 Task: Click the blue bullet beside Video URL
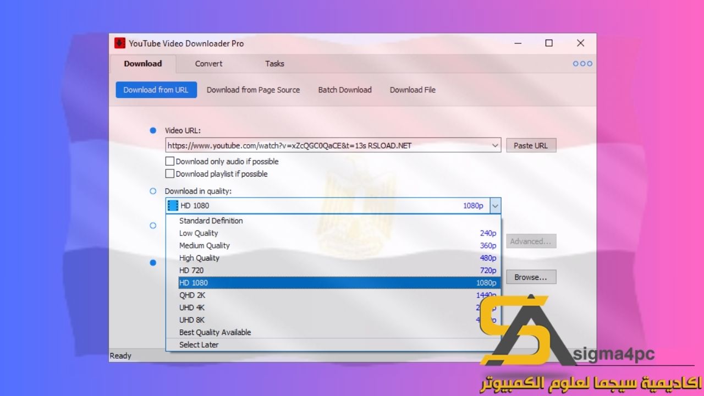pyautogui.click(x=153, y=130)
